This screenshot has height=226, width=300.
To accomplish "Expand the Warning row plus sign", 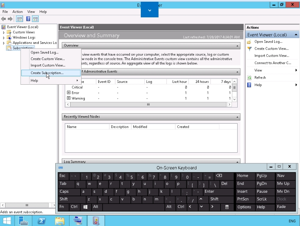I will 69,98.
